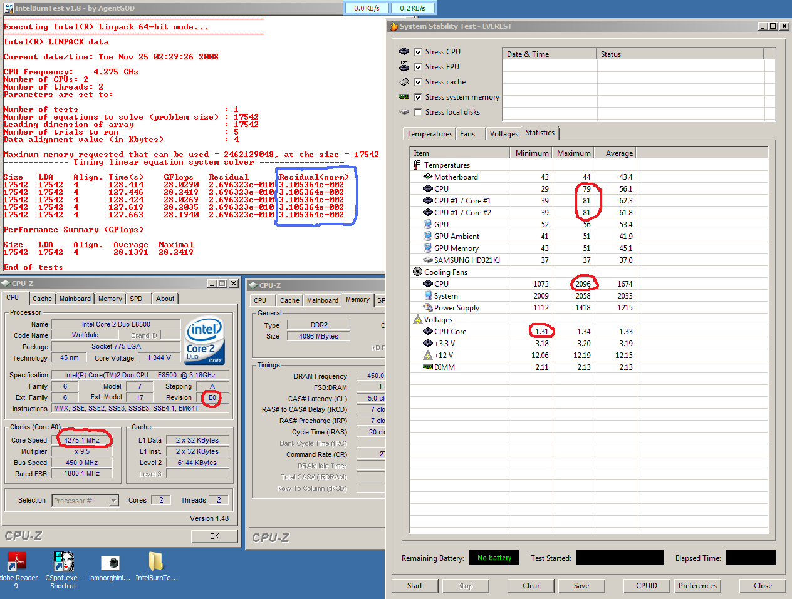
Task: Click the CPU Name field Intel Core 2 Duo E8500
Action: point(116,324)
